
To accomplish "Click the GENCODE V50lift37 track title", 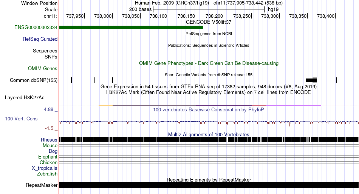I will (209, 22).
